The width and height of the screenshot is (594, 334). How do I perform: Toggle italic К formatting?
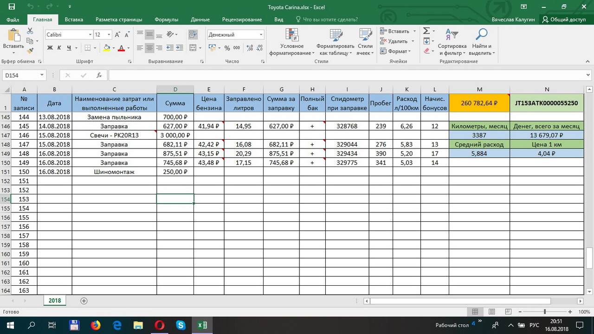pyautogui.click(x=59, y=48)
